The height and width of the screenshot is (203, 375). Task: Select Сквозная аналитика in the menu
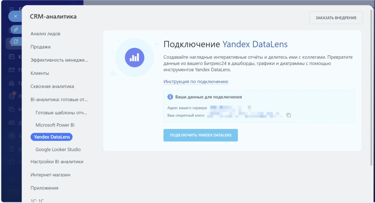click(x=52, y=86)
